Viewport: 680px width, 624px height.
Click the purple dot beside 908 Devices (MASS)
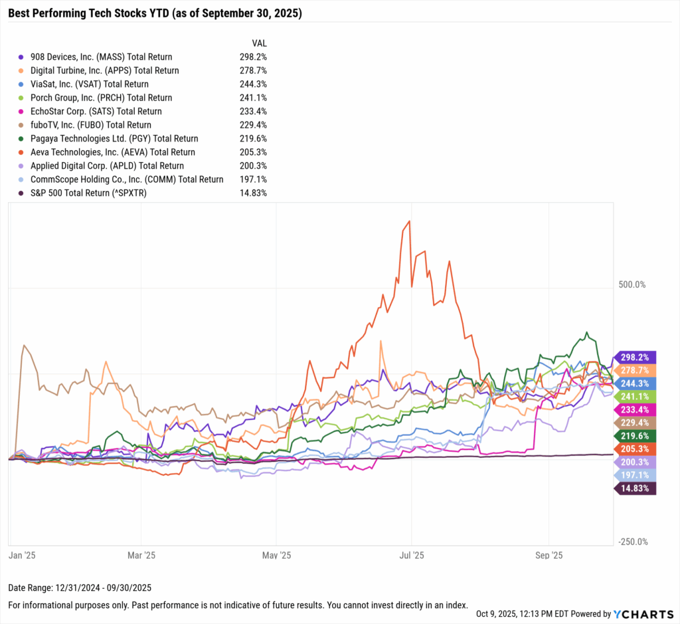[x=23, y=57]
